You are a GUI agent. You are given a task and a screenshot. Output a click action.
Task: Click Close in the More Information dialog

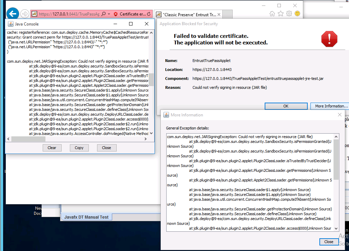click(329, 242)
